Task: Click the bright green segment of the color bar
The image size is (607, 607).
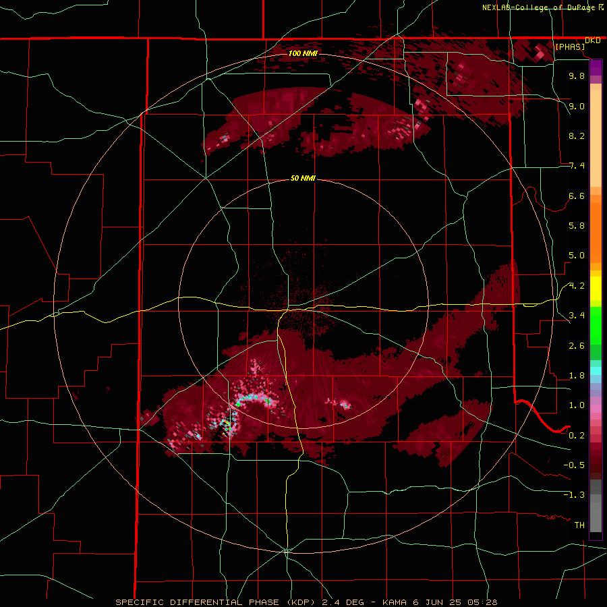Action: click(596, 325)
